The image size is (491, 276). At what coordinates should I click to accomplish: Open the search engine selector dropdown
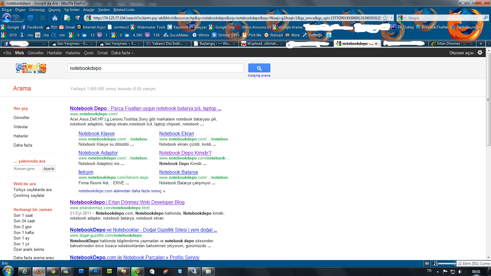[404, 18]
